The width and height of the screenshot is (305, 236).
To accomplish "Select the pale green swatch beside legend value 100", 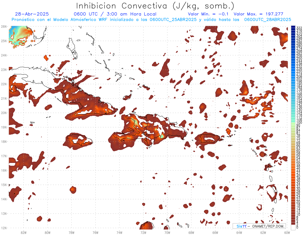I will [293, 123].
